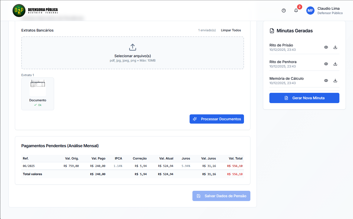The image size is (353, 219).
Task: Preview the Memória de Cálculo minuta
Action: [326, 81]
